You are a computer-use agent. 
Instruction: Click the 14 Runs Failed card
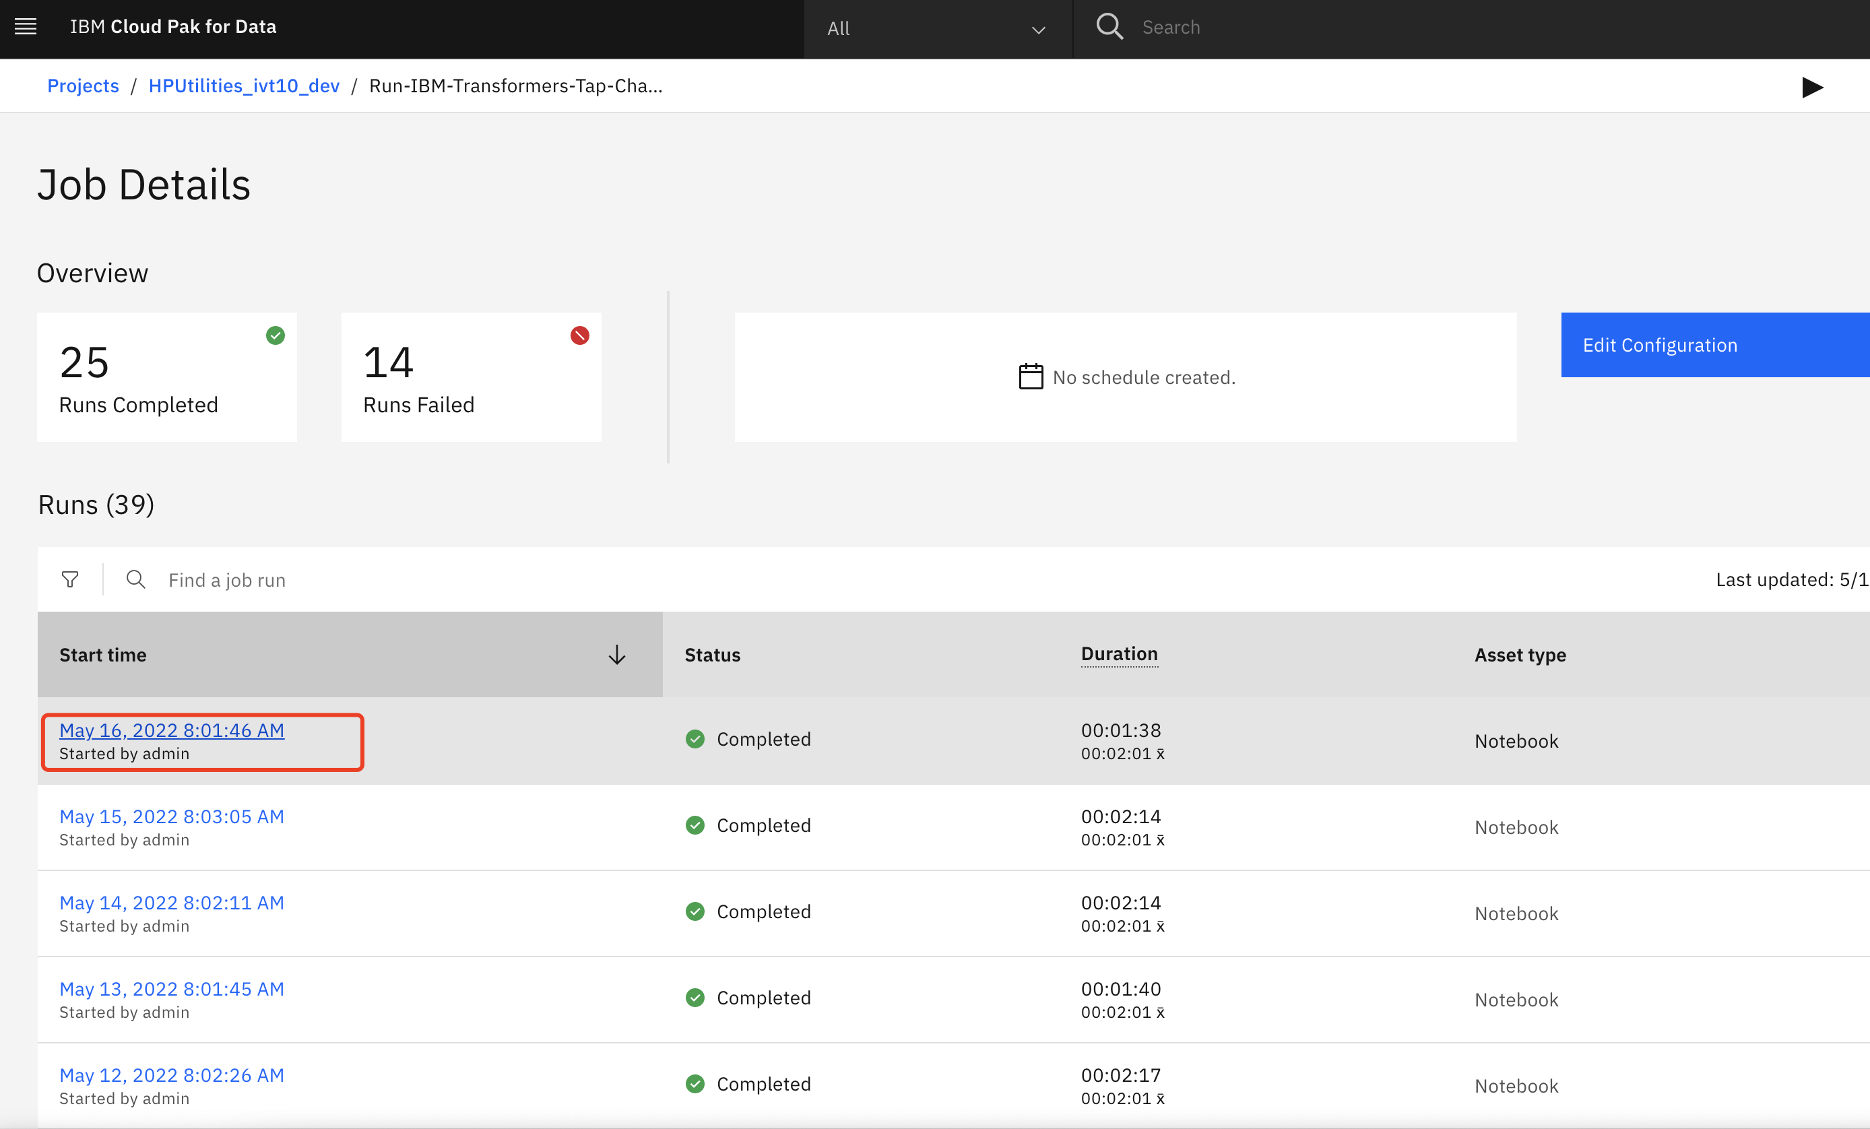472,377
